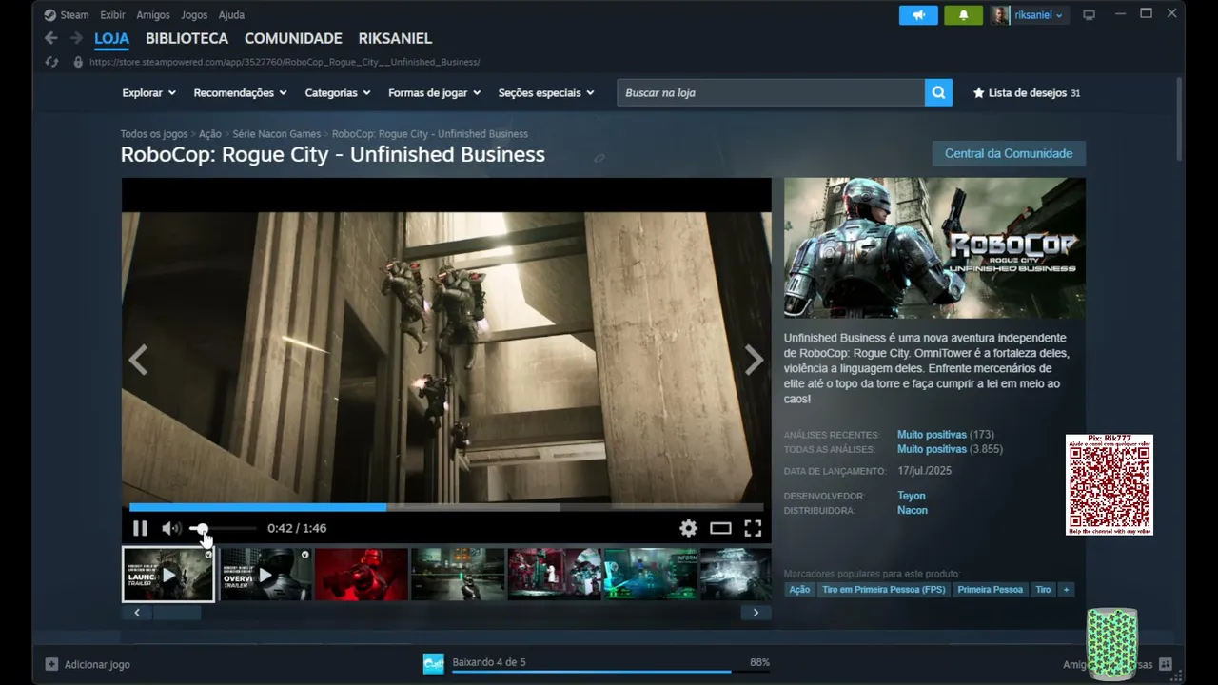Screen dimensions: 1218x685
Task: Click the display mode monitor icon
Action: coord(1090,15)
